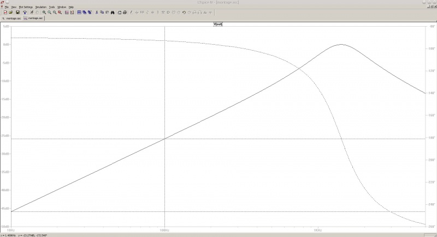This screenshot has height=237, width=437.
Task: Open Find with binoculars icon
Action: (113, 13)
